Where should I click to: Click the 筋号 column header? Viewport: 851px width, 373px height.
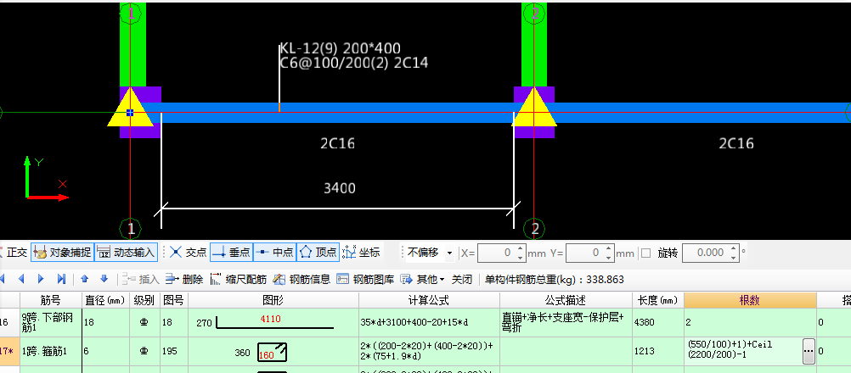pos(50,300)
